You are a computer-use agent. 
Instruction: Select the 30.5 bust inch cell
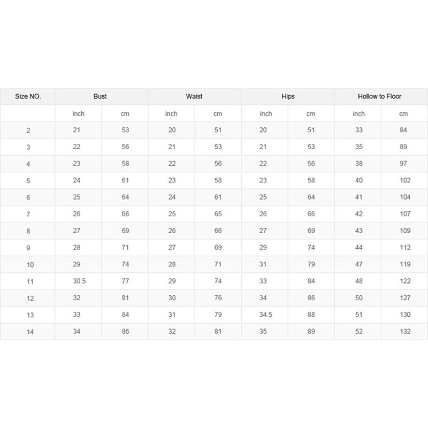[x=79, y=281]
